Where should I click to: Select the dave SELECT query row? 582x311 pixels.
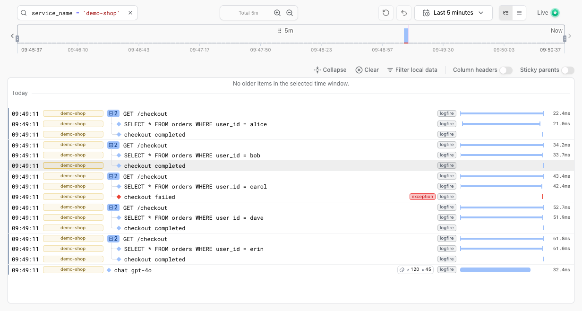coord(291,218)
